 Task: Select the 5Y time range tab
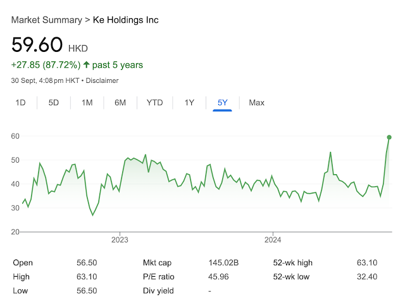222,103
